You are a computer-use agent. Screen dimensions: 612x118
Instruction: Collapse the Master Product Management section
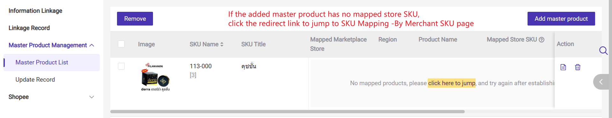point(92,45)
